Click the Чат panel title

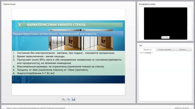(x=140, y=45)
